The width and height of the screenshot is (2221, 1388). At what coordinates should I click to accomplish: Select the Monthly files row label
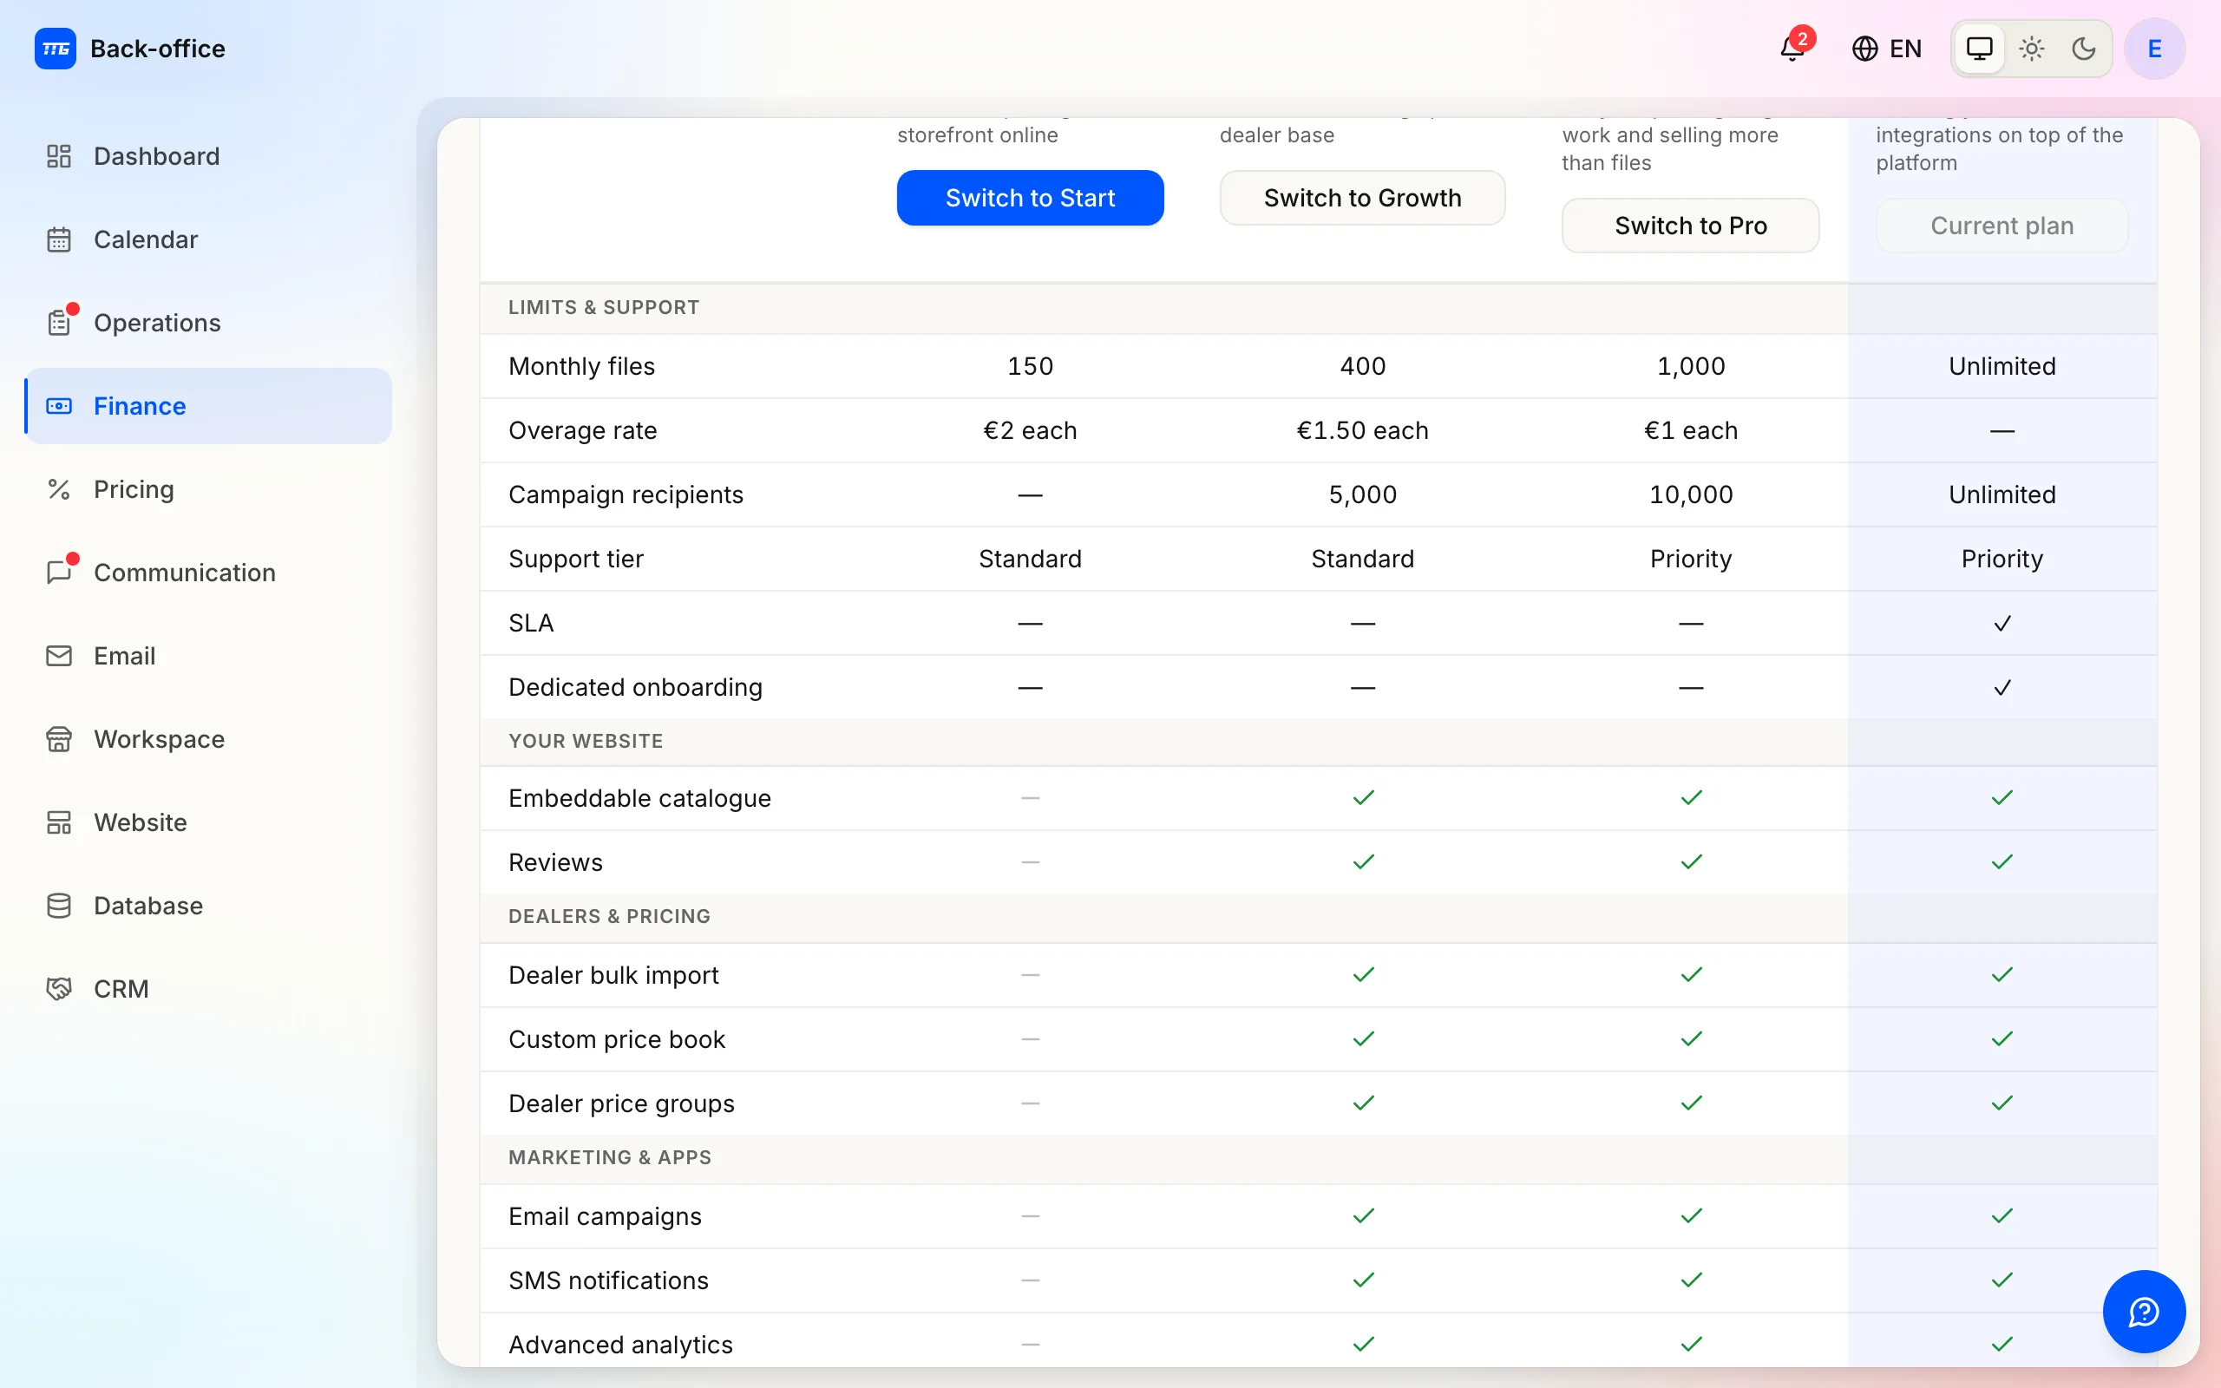click(x=582, y=366)
